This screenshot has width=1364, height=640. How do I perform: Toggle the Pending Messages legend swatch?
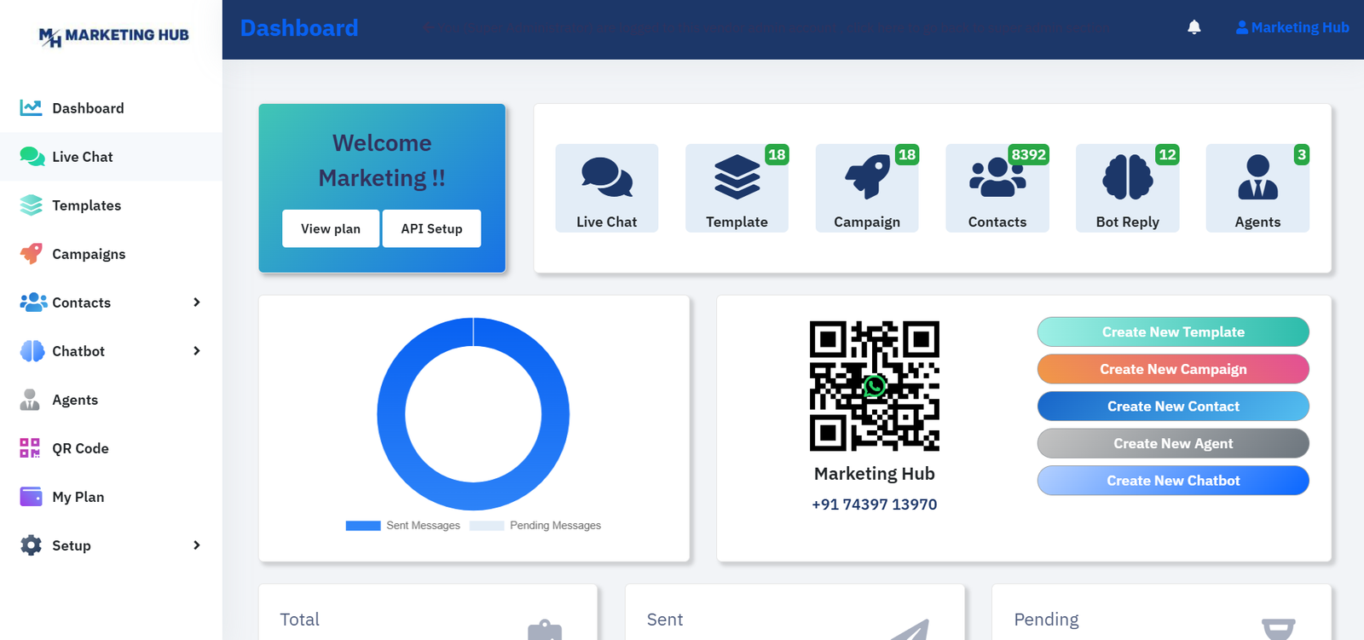[487, 526]
